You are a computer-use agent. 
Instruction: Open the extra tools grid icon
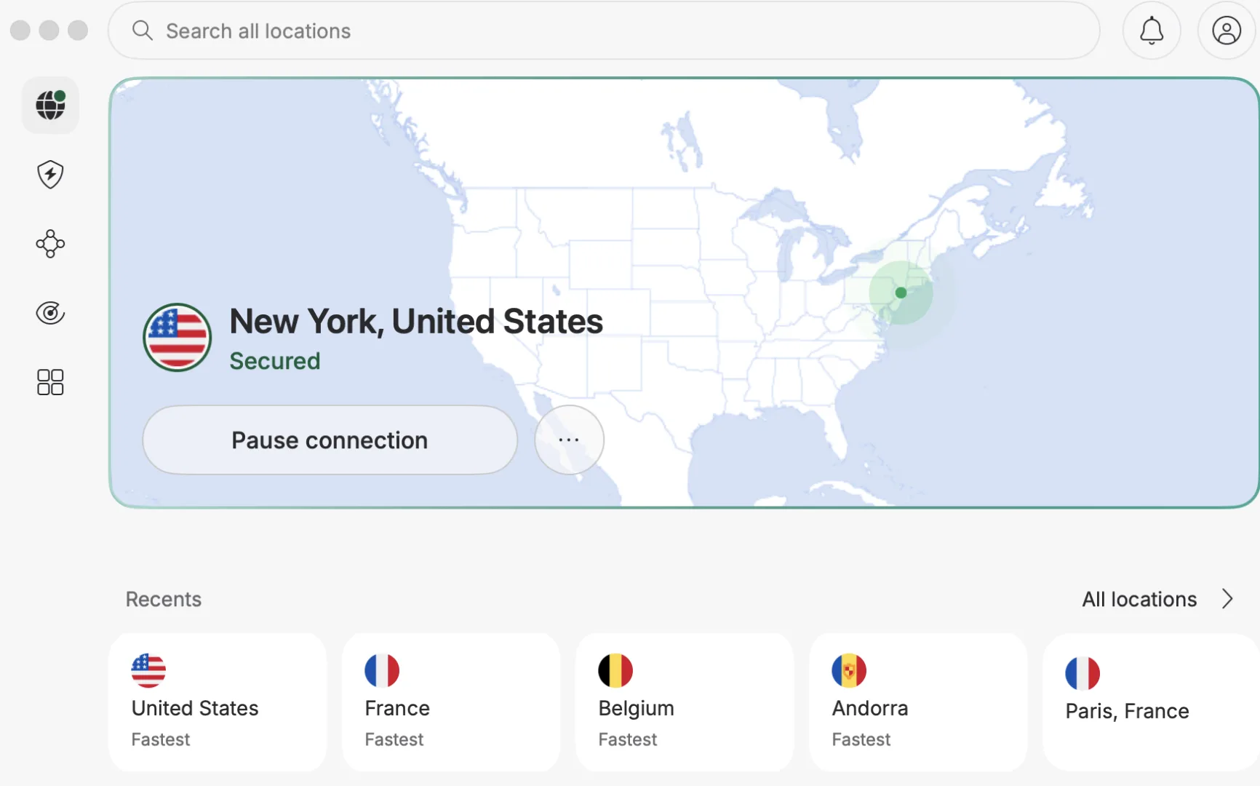[x=49, y=382]
